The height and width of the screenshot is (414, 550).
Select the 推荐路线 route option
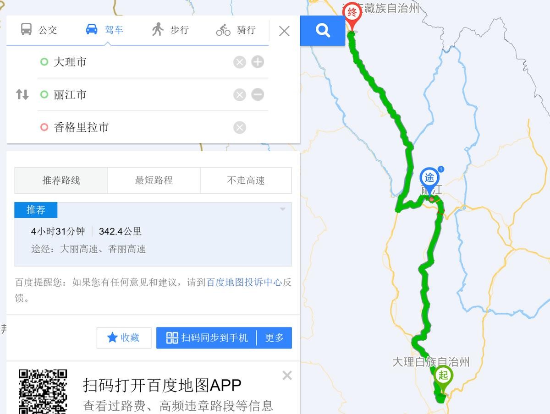pyautogui.click(x=61, y=180)
